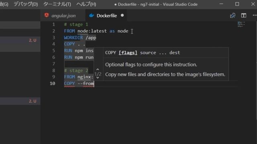This screenshot has width=257, height=144.
Task: Click 'WORKDIR' keyword on line 3
Action: point(73,38)
